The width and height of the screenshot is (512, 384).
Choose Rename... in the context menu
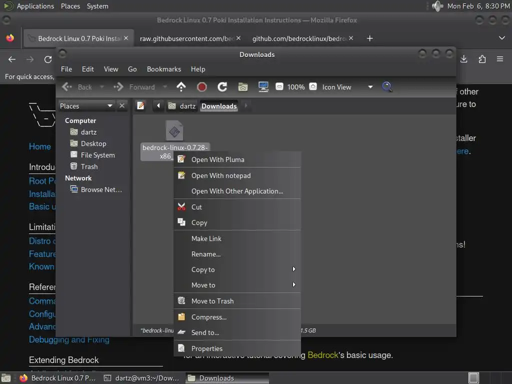click(x=237, y=254)
